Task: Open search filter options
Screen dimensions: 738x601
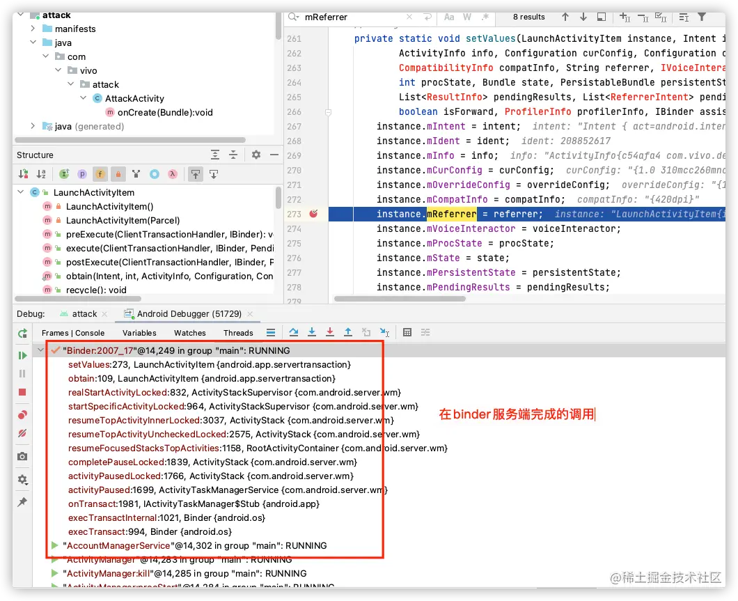Action: coord(702,17)
